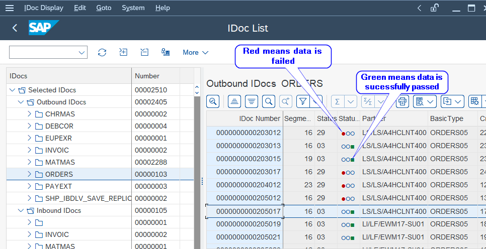Click the Segme... column header
Image resolution: width=486 pixels, height=249 pixels.
(x=299, y=118)
